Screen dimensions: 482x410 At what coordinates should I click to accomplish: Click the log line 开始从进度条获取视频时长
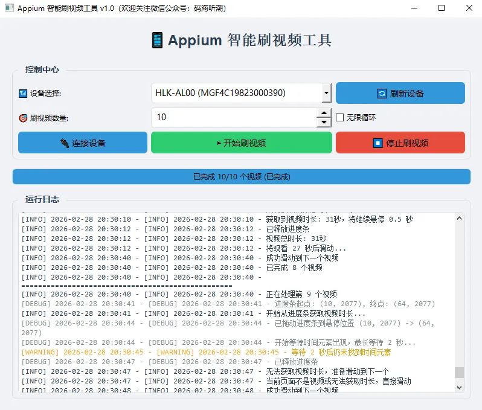click(x=193, y=314)
